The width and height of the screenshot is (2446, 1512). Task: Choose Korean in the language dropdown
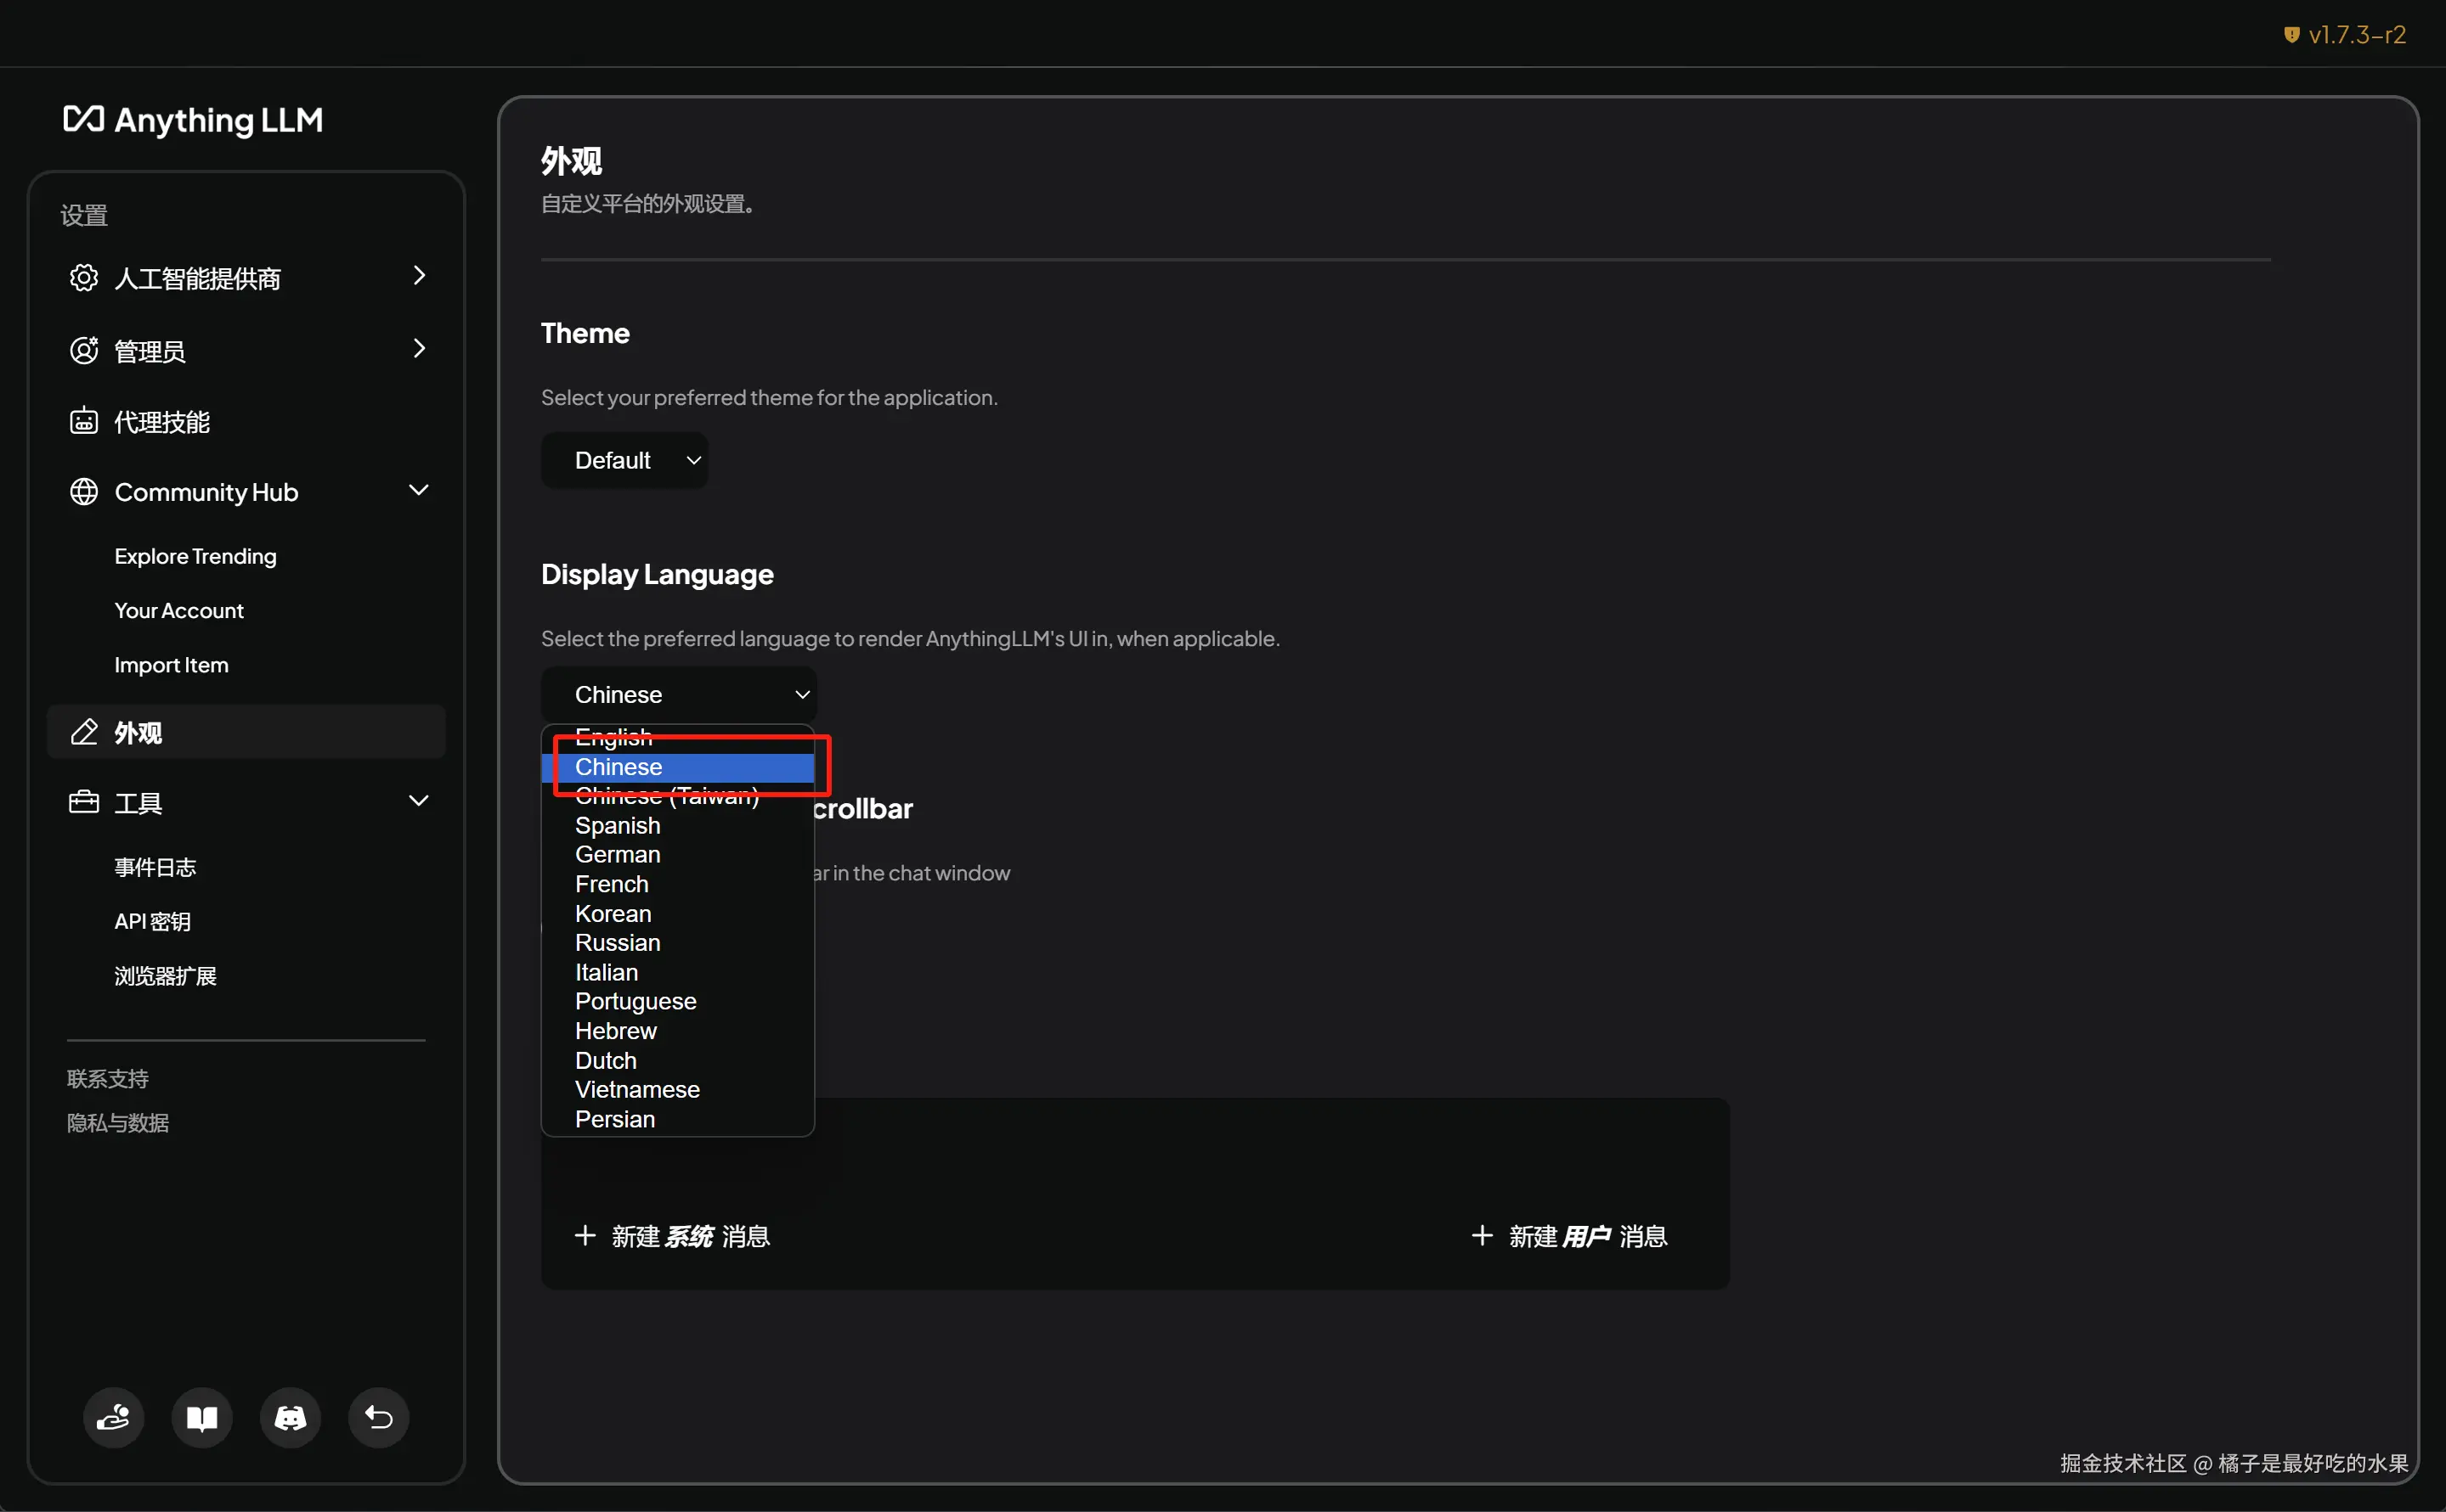613,914
